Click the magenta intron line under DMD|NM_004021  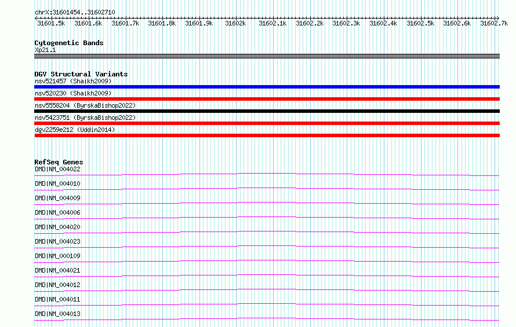(267, 274)
